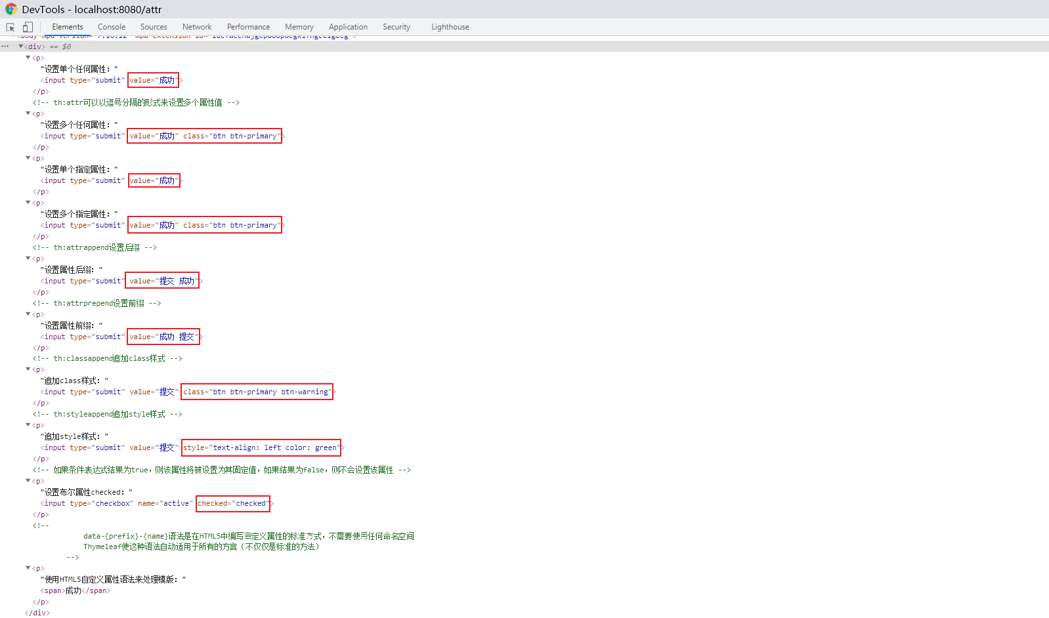Open the Security tab
Image resolution: width=1049 pixels, height=618 pixels.
point(396,27)
